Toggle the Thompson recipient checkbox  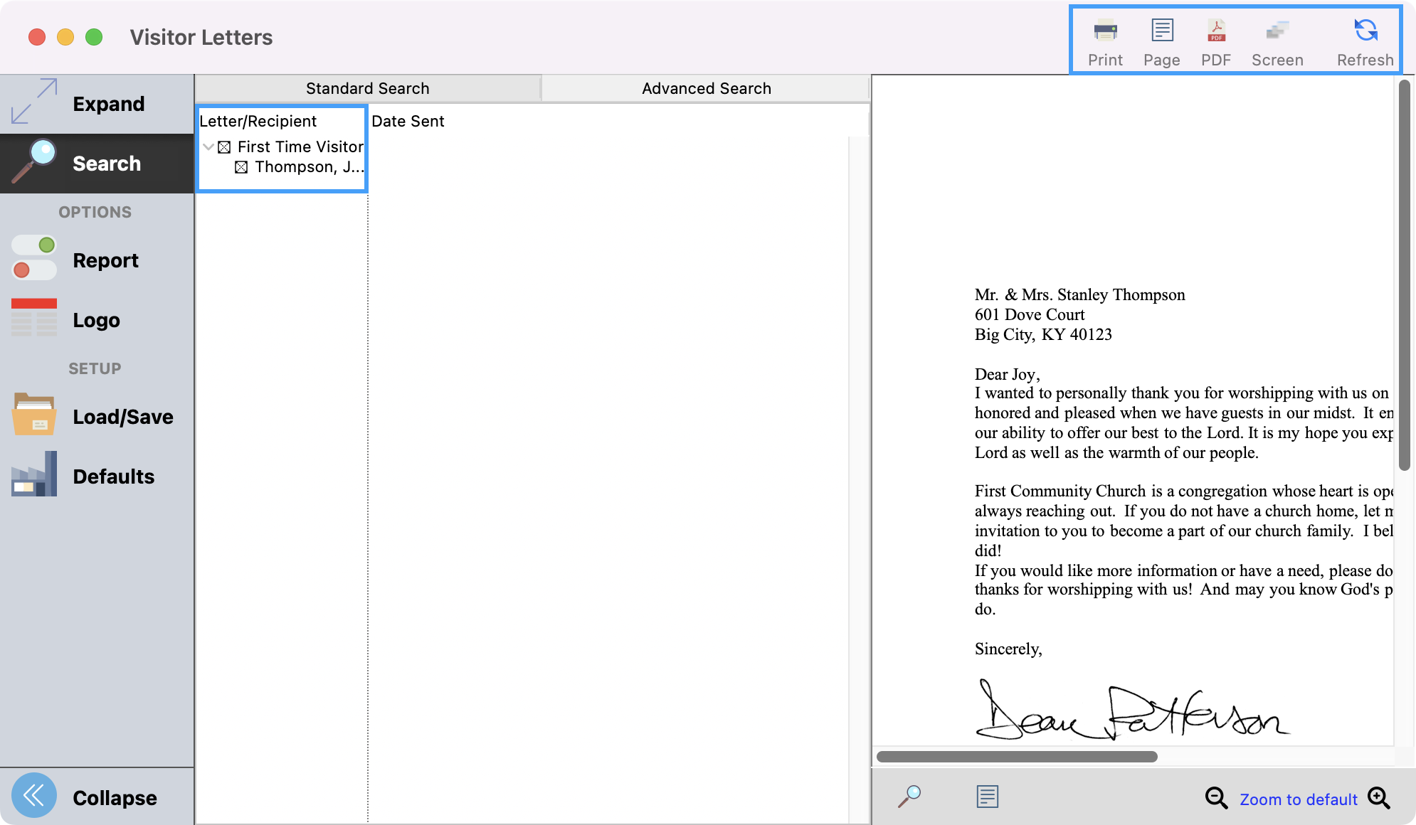[241, 167]
